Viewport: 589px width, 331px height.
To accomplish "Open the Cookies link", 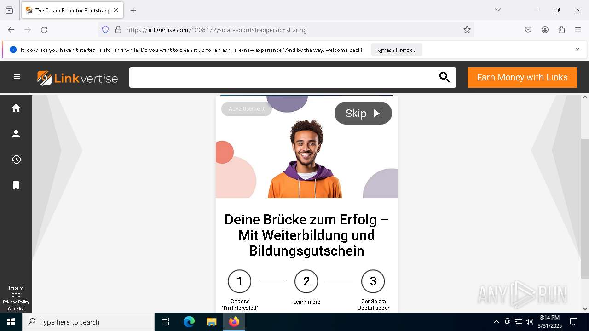I will pos(16,309).
